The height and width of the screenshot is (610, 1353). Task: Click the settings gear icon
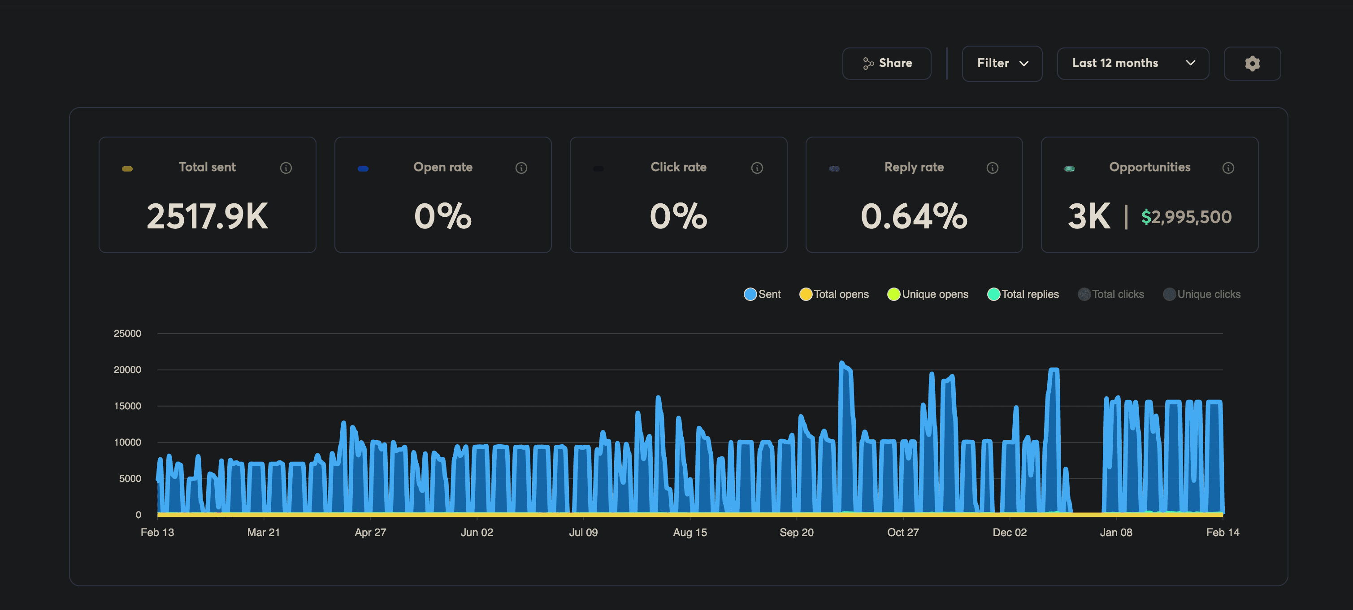click(x=1252, y=64)
